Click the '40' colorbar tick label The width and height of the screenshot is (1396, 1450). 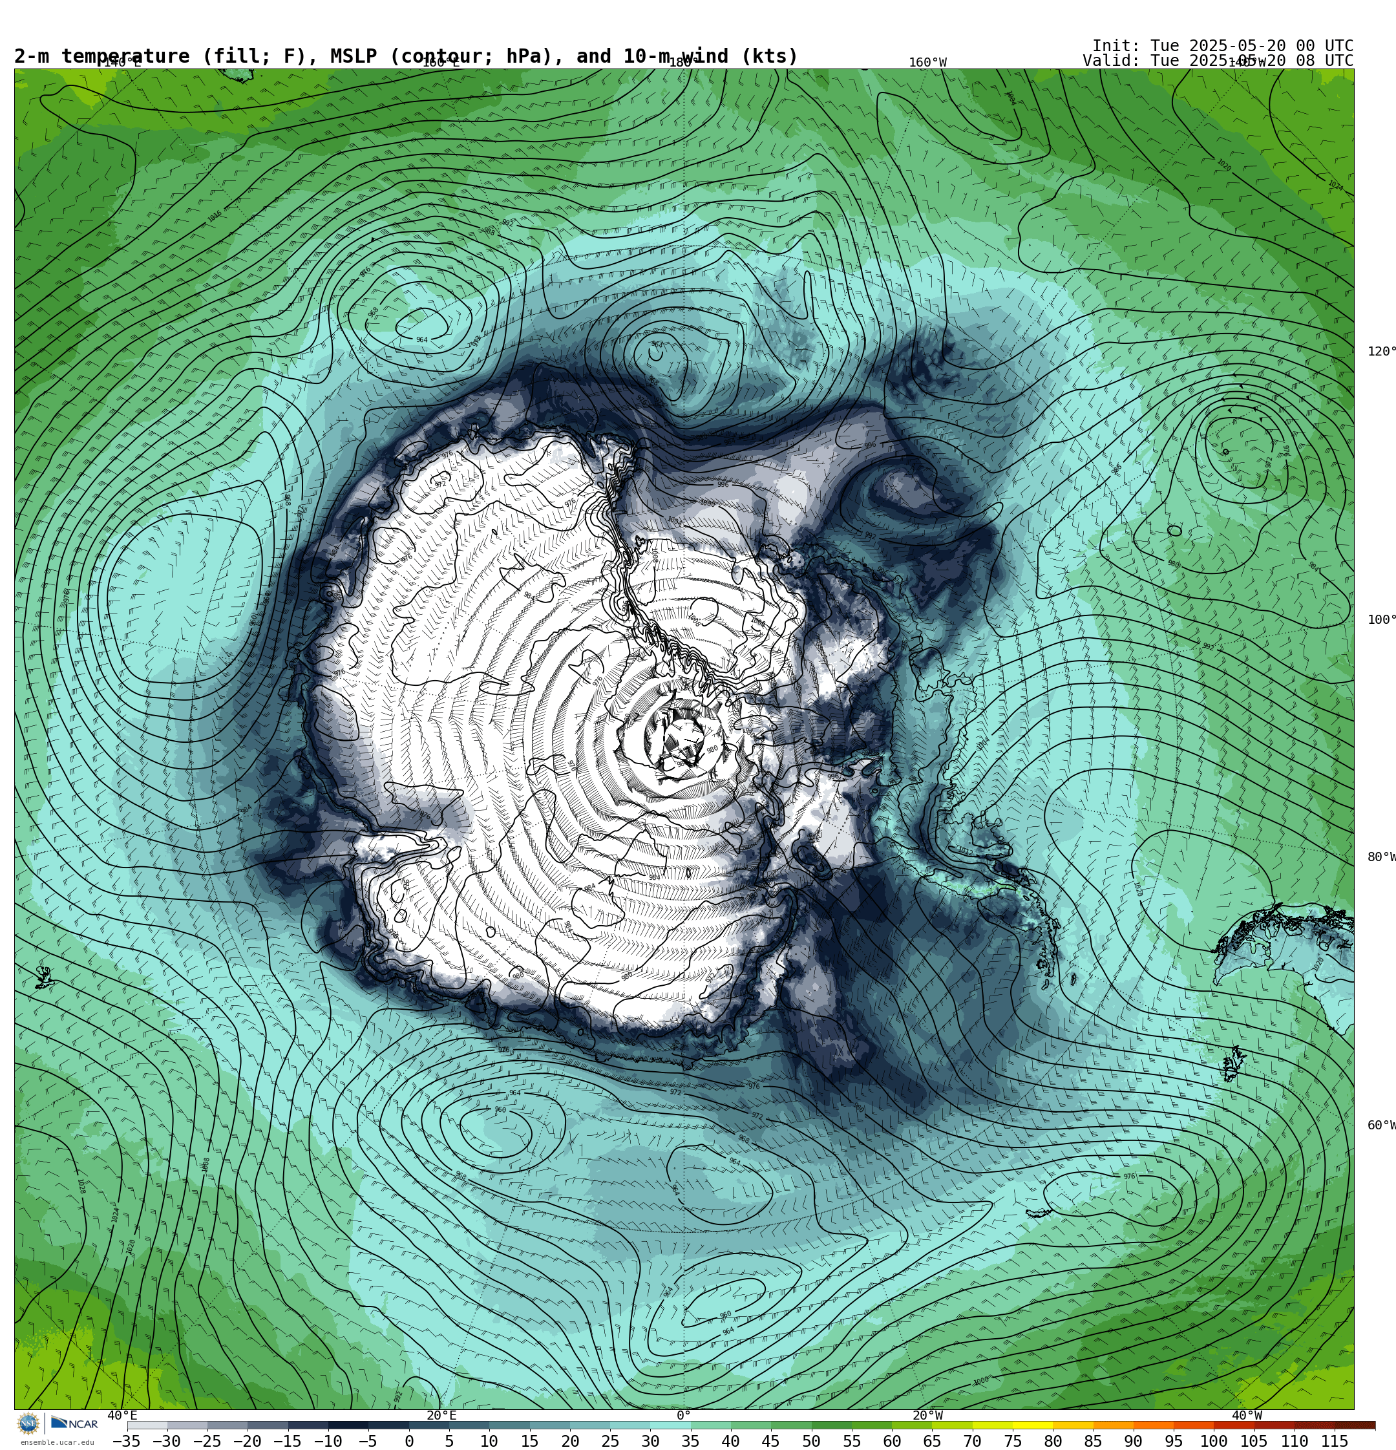[x=731, y=1441]
